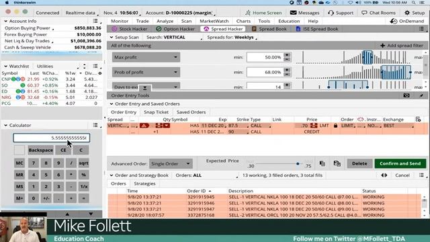Open Orders ALL filter dropdown
This screenshot has height=242, width=430.
click(206, 175)
